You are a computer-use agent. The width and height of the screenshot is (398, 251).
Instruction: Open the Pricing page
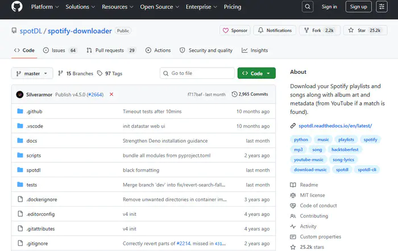pos(233,7)
